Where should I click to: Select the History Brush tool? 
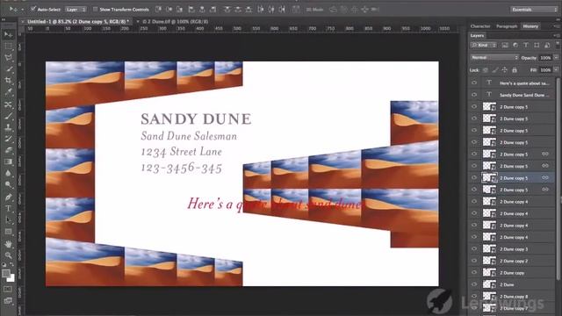8,139
